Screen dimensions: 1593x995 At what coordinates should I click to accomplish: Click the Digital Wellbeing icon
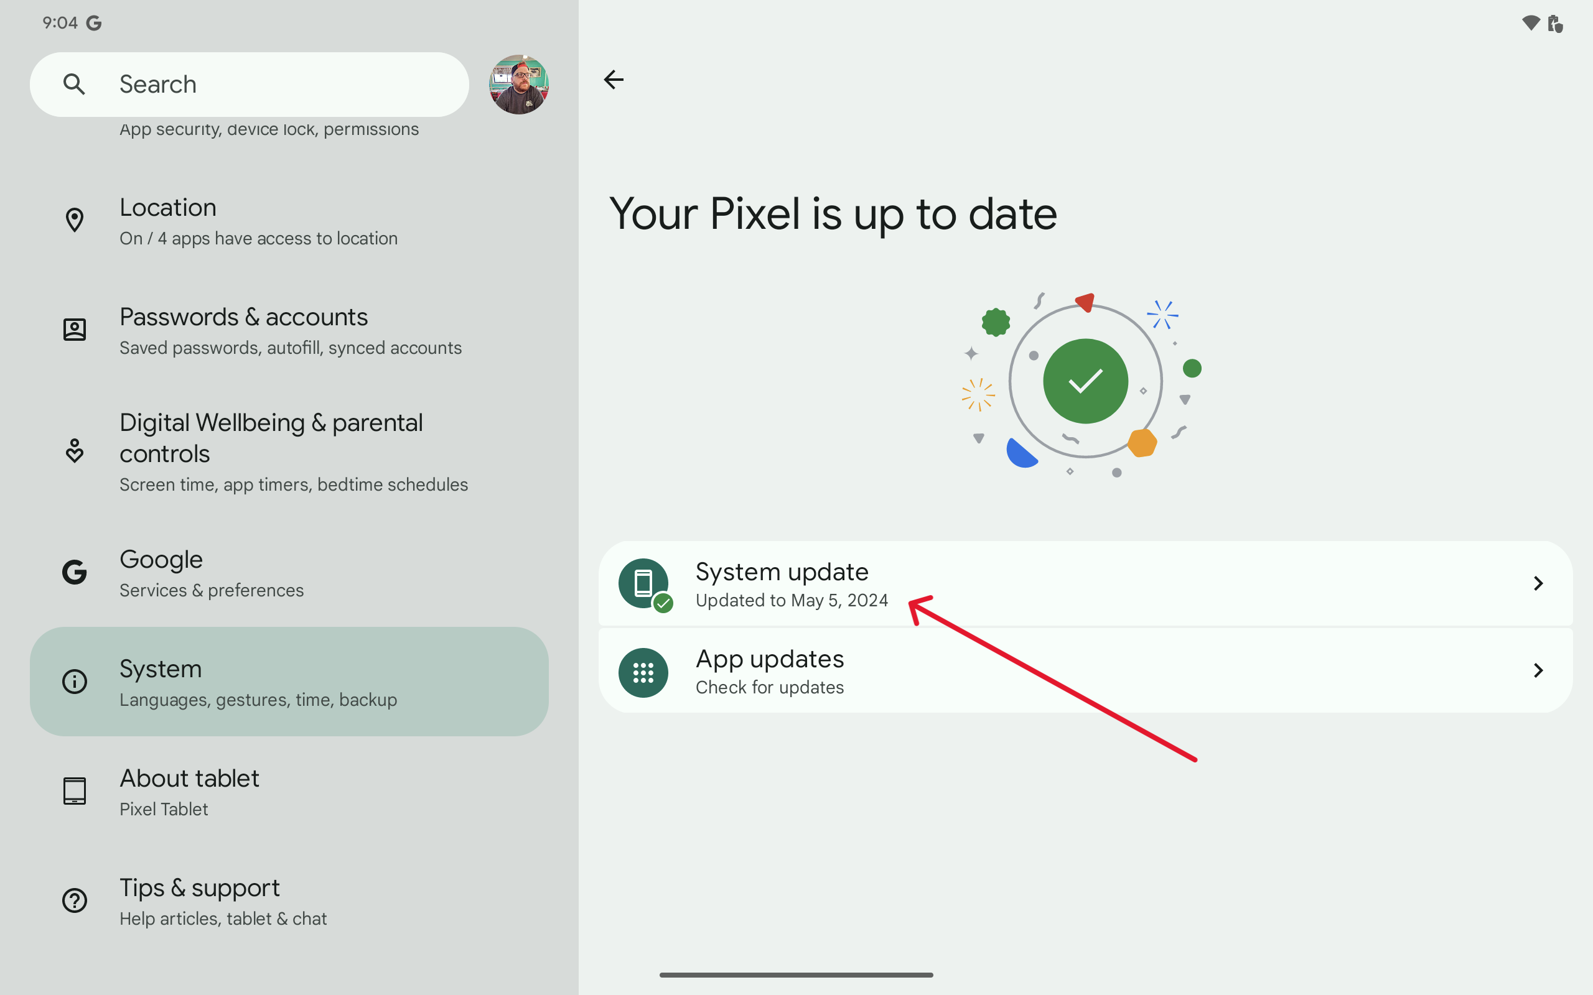click(x=75, y=450)
